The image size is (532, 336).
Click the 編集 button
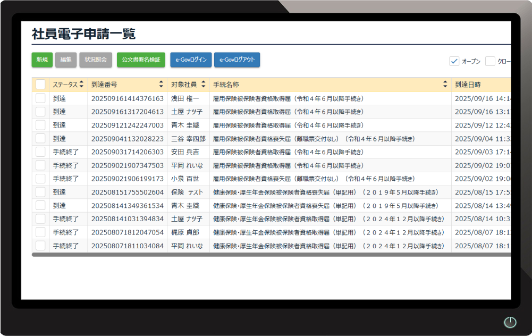click(x=66, y=60)
